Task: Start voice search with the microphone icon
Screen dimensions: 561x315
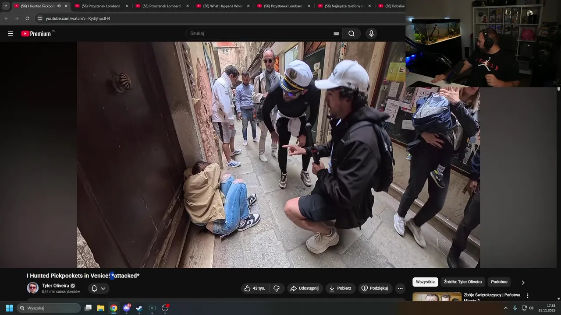Action: 371,34
